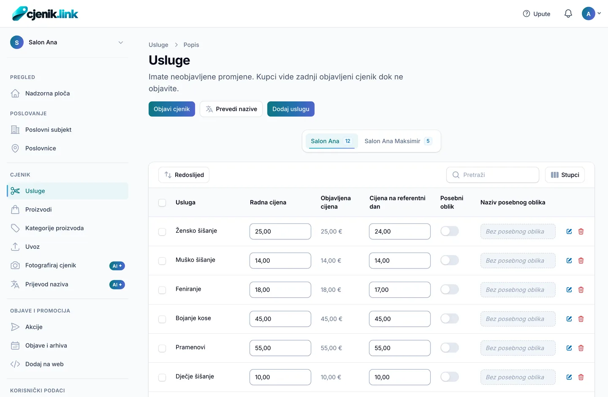Open the Redoslijed ordering button
The width and height of the screenshot is (608, 397).
(184, 175)
